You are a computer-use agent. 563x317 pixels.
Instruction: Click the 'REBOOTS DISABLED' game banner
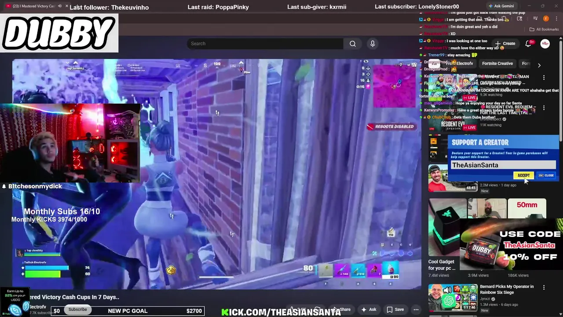click(391, 126)
